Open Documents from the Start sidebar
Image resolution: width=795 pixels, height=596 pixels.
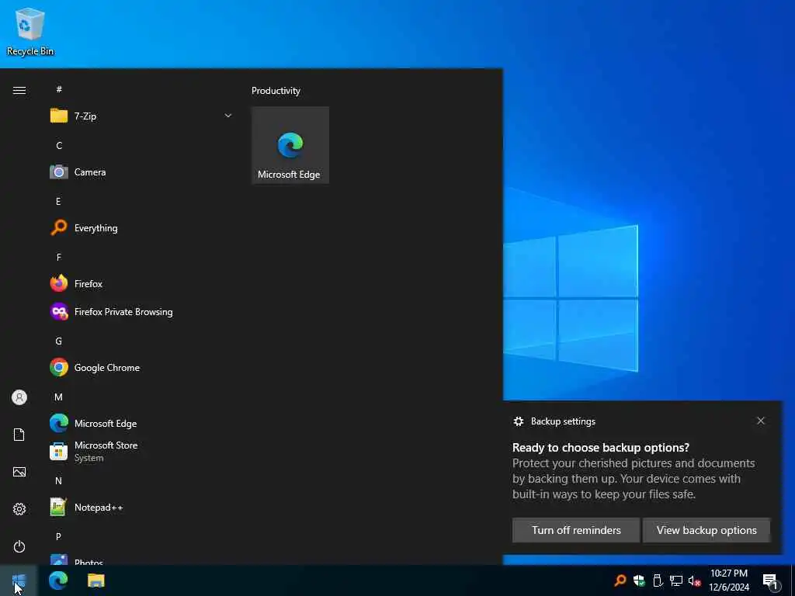coord(19,435)
